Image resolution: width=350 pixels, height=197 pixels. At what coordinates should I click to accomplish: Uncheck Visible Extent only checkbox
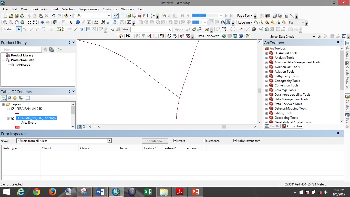235,141
